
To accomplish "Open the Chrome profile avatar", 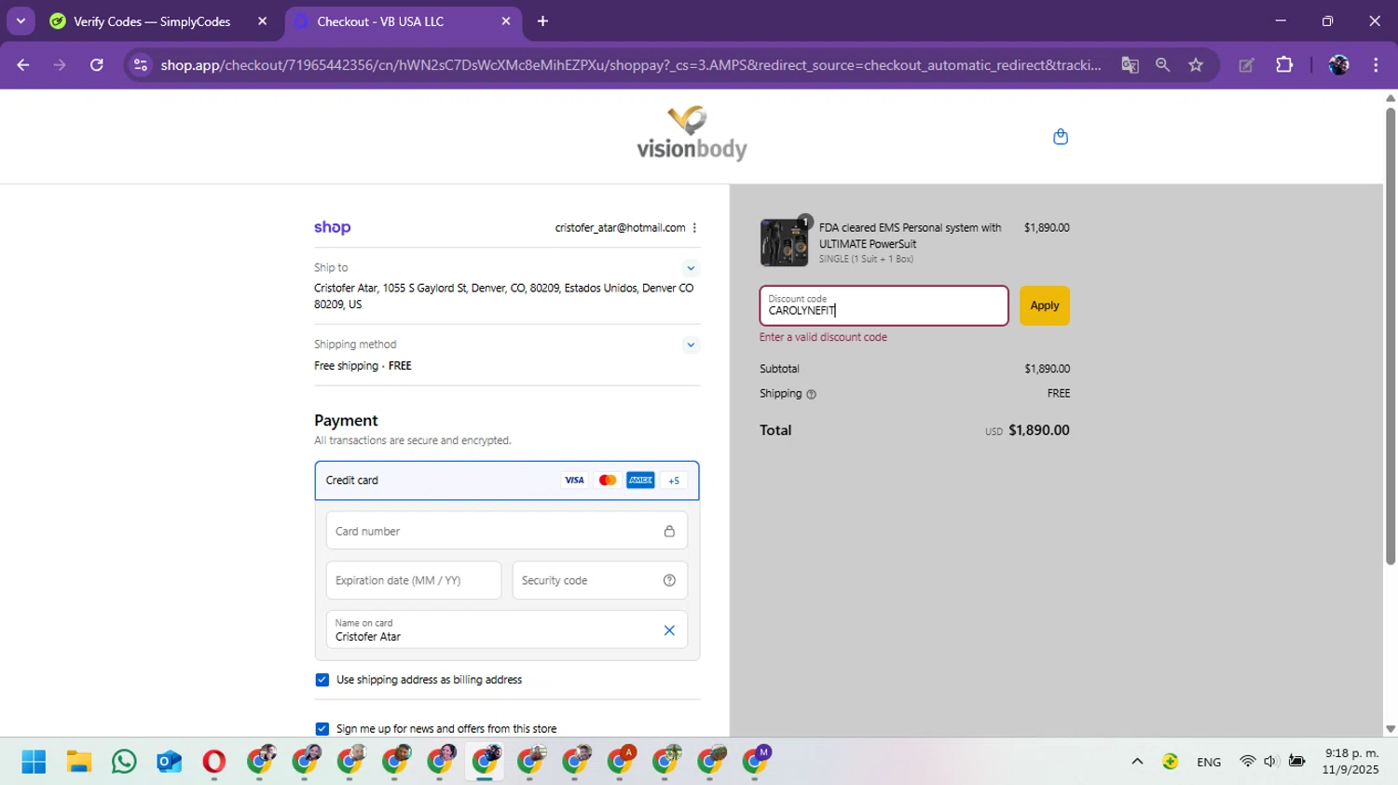I will click(1338, 65).
